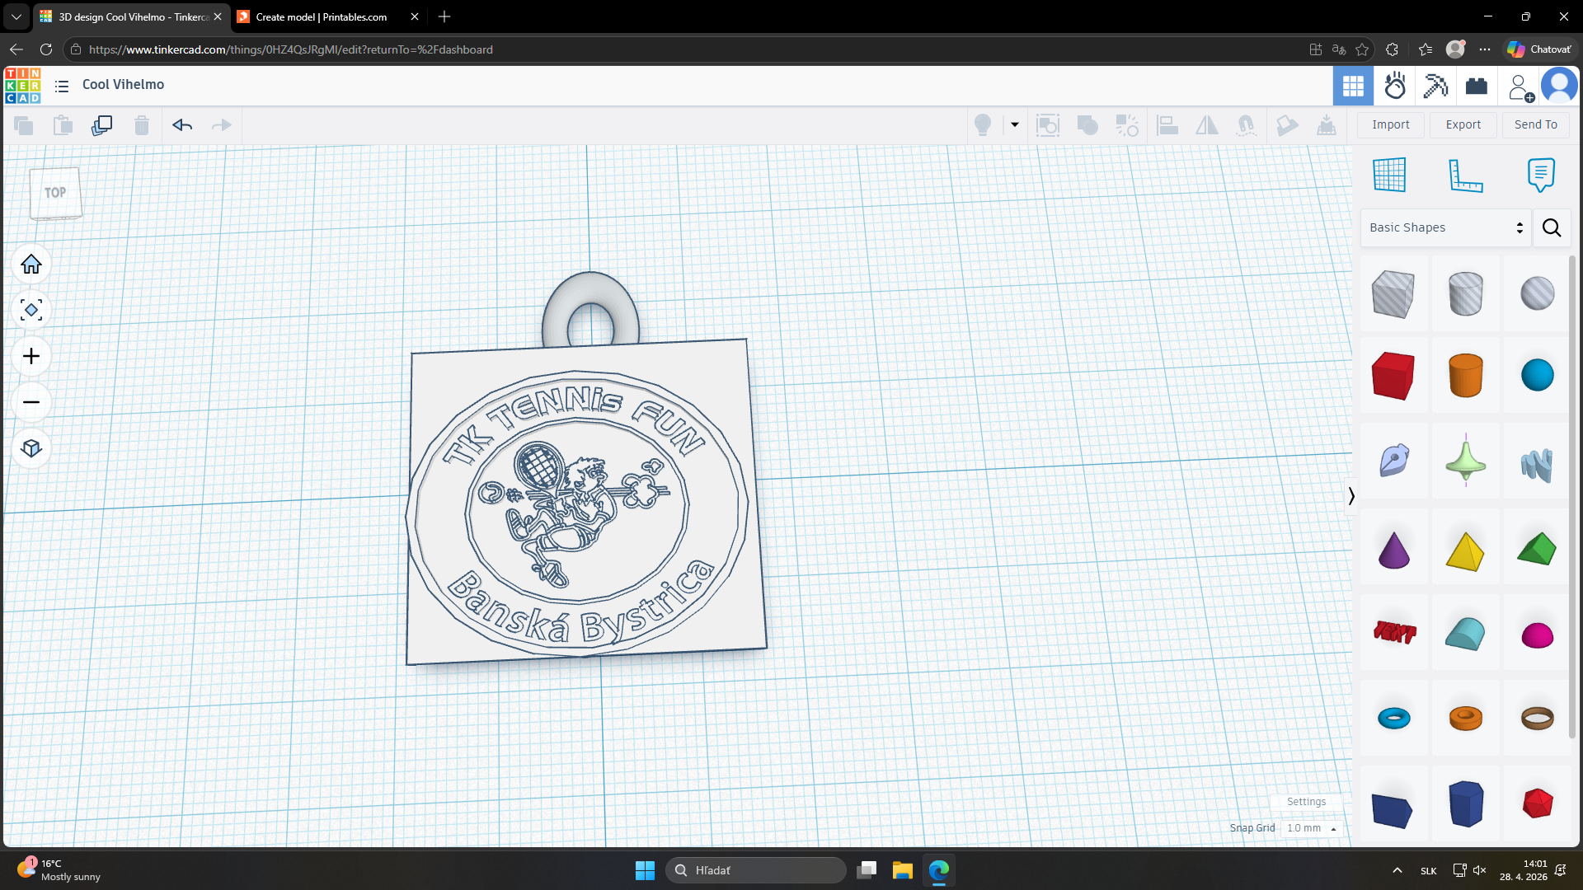Toggle orthographic perspective view cube

31,448
